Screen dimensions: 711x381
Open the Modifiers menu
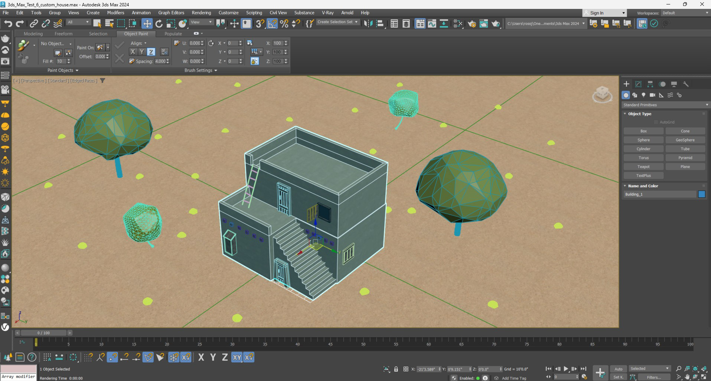pos(115,13)
